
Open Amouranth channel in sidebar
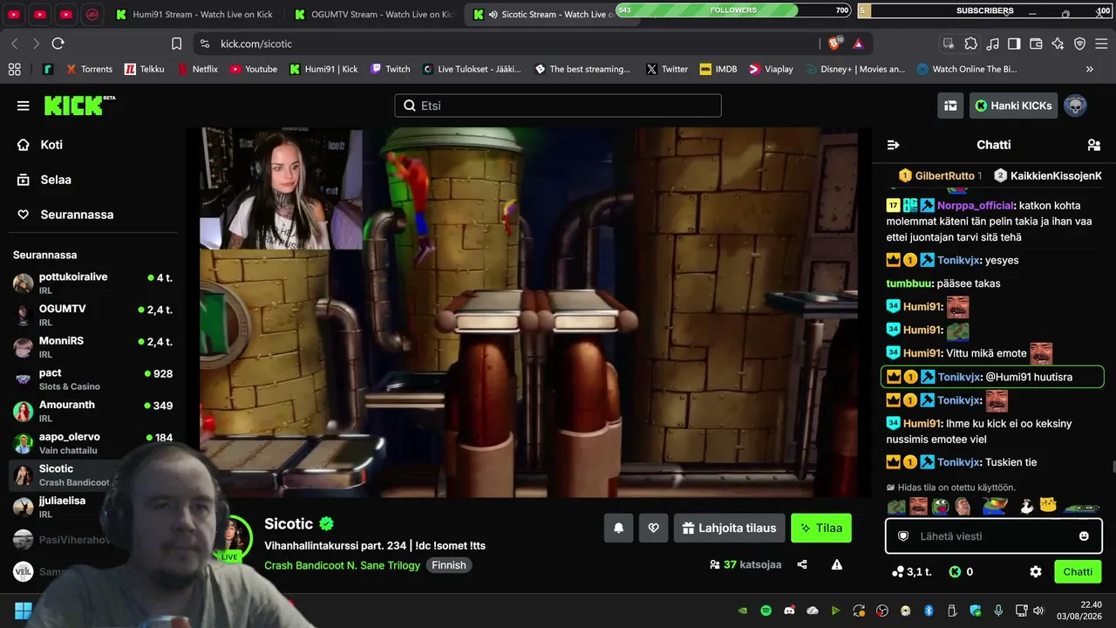point(93,411)
